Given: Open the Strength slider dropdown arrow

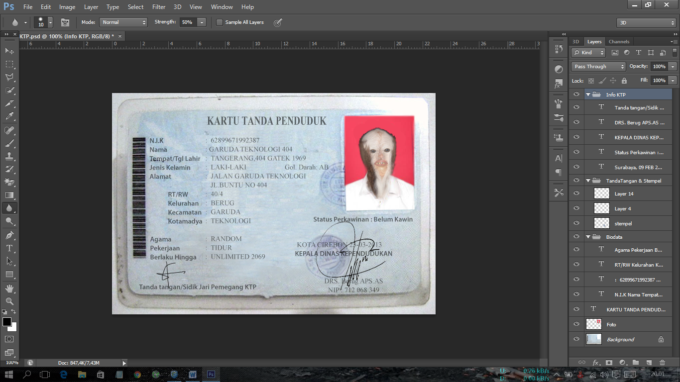Looking at the screenshot, I should [x=202, y=22].
